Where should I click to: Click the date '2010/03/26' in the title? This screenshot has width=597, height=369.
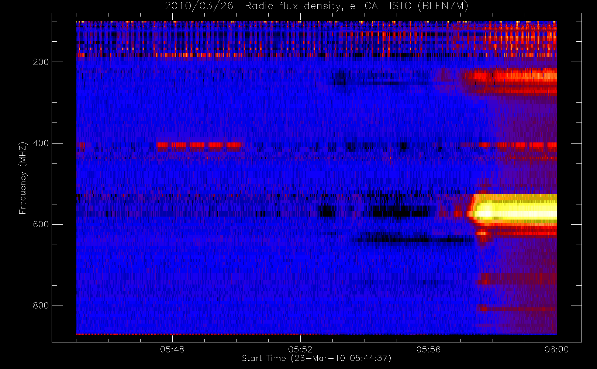pos(199,6)
